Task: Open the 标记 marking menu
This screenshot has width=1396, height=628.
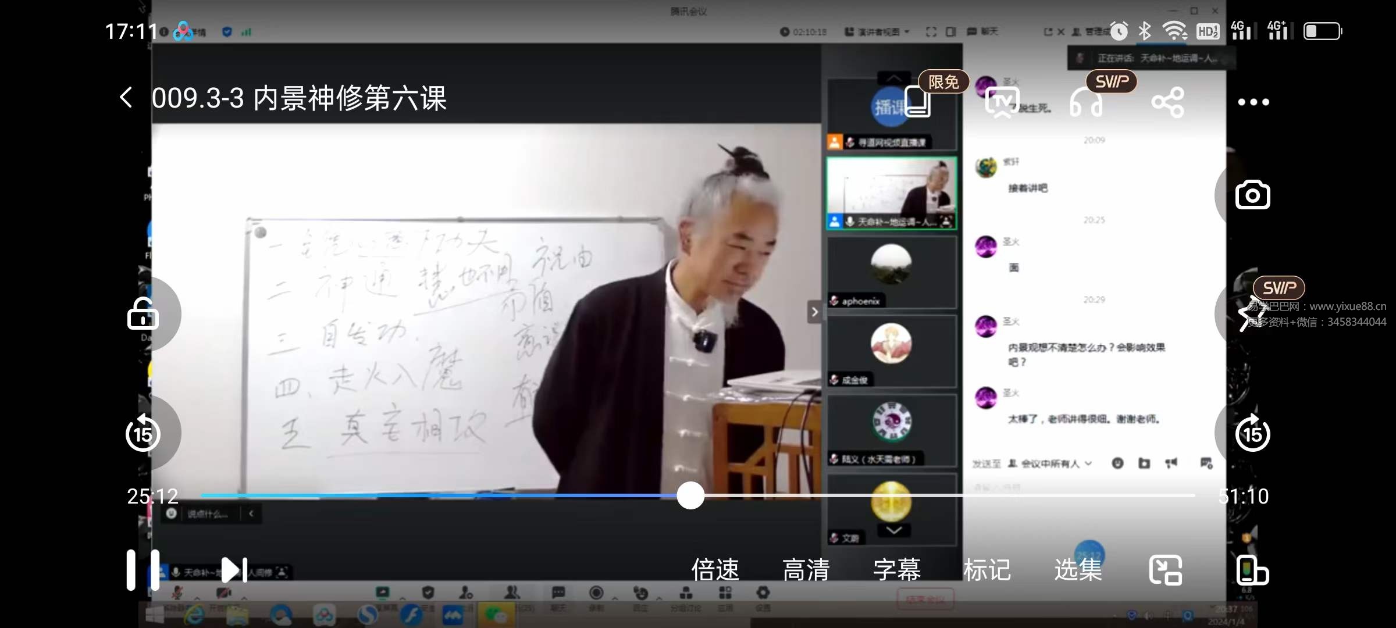Action: [x=988, y=570]
